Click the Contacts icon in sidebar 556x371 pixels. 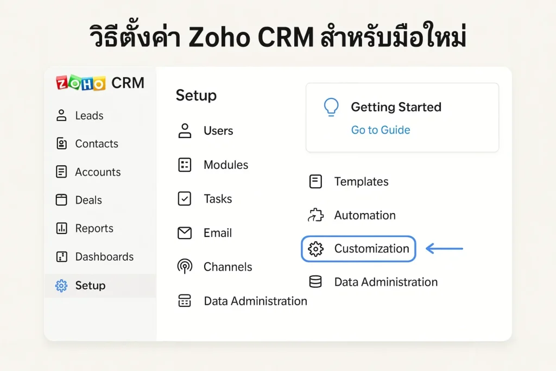[x=62, y=144]
